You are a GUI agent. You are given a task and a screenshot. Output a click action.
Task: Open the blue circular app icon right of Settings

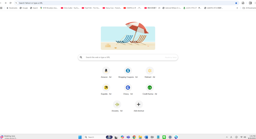(176, 137)
